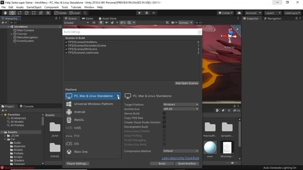Screen dimensions: 303x170
Task: Open custom editor tools icon
Action: tap(48, 13)
